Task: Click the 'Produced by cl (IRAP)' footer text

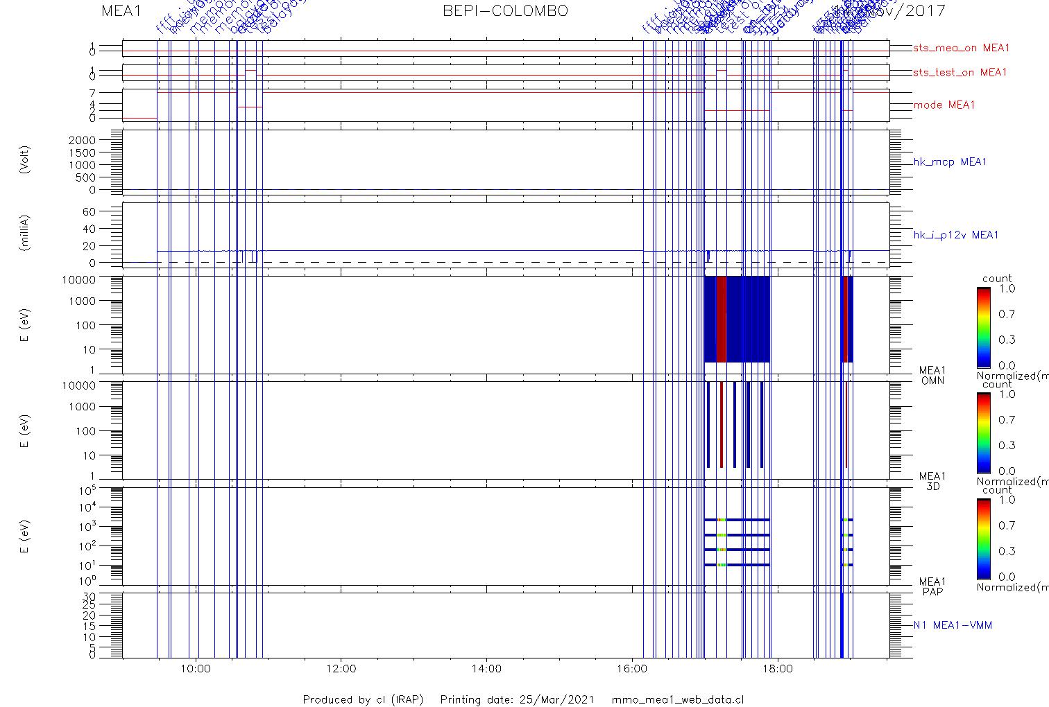Action: [363, 699]
